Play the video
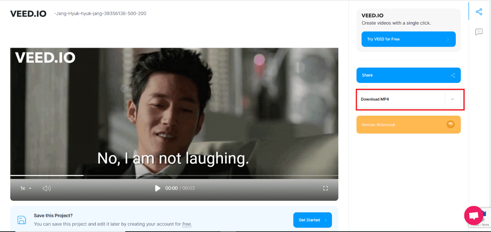Image resolution: width=491 pixels, height=232 pixels. click(158, 188)
